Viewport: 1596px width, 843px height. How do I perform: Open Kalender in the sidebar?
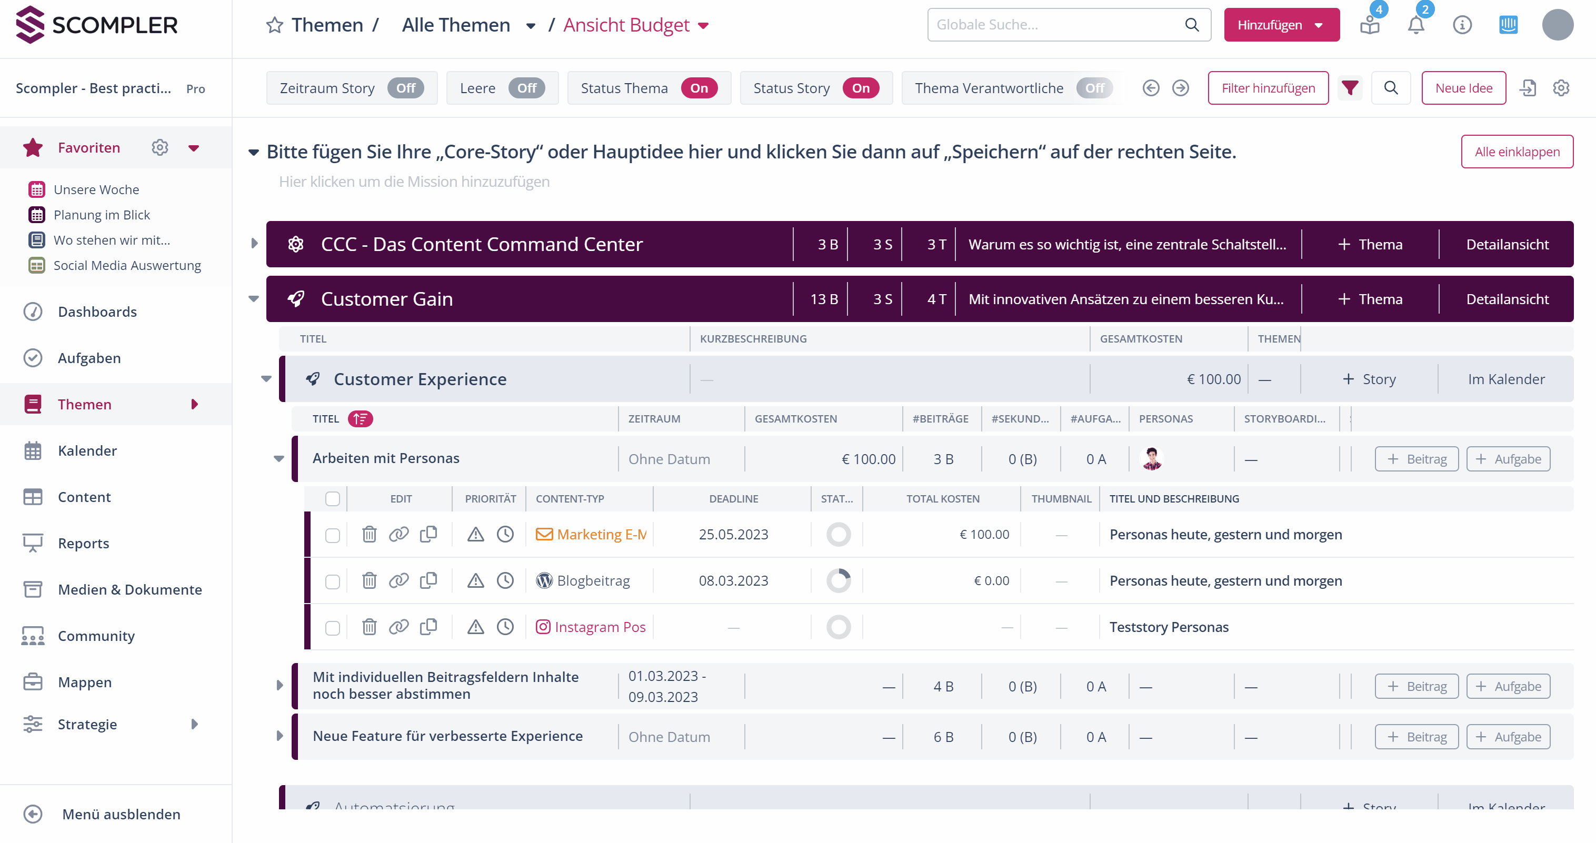pyautogui.click(x=87, y=450)
